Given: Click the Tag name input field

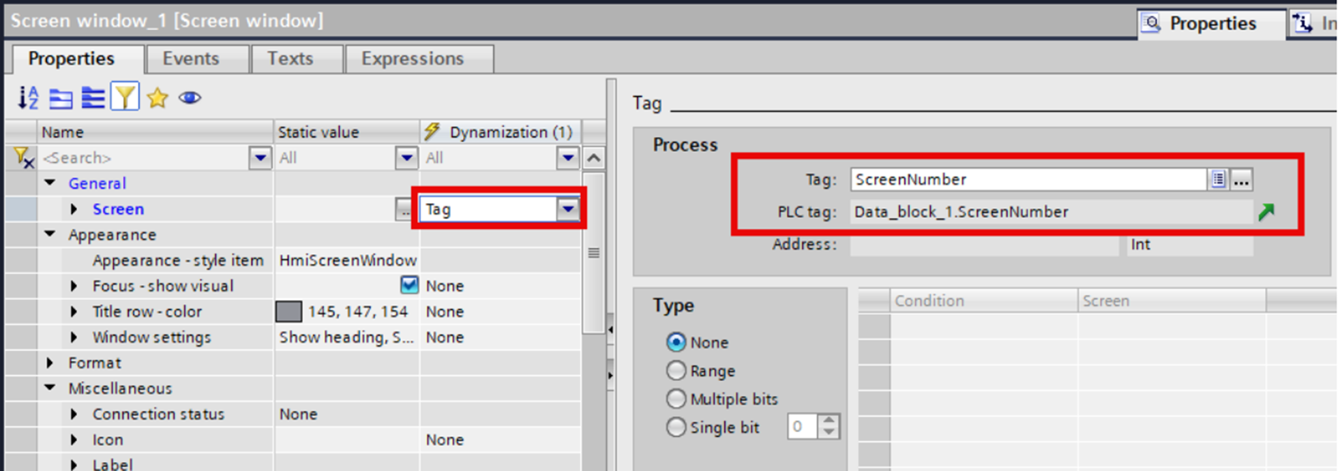Looking at the screenshot, I should [1027, 179].
